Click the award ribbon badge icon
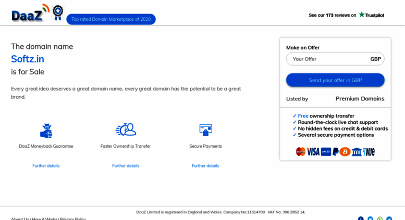This screenshot has width=405, height=220. [x=58, y=13]
